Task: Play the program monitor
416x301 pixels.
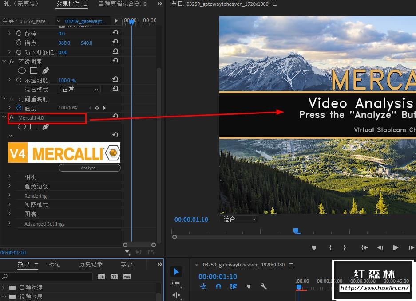Action: [x=395, y=247]
